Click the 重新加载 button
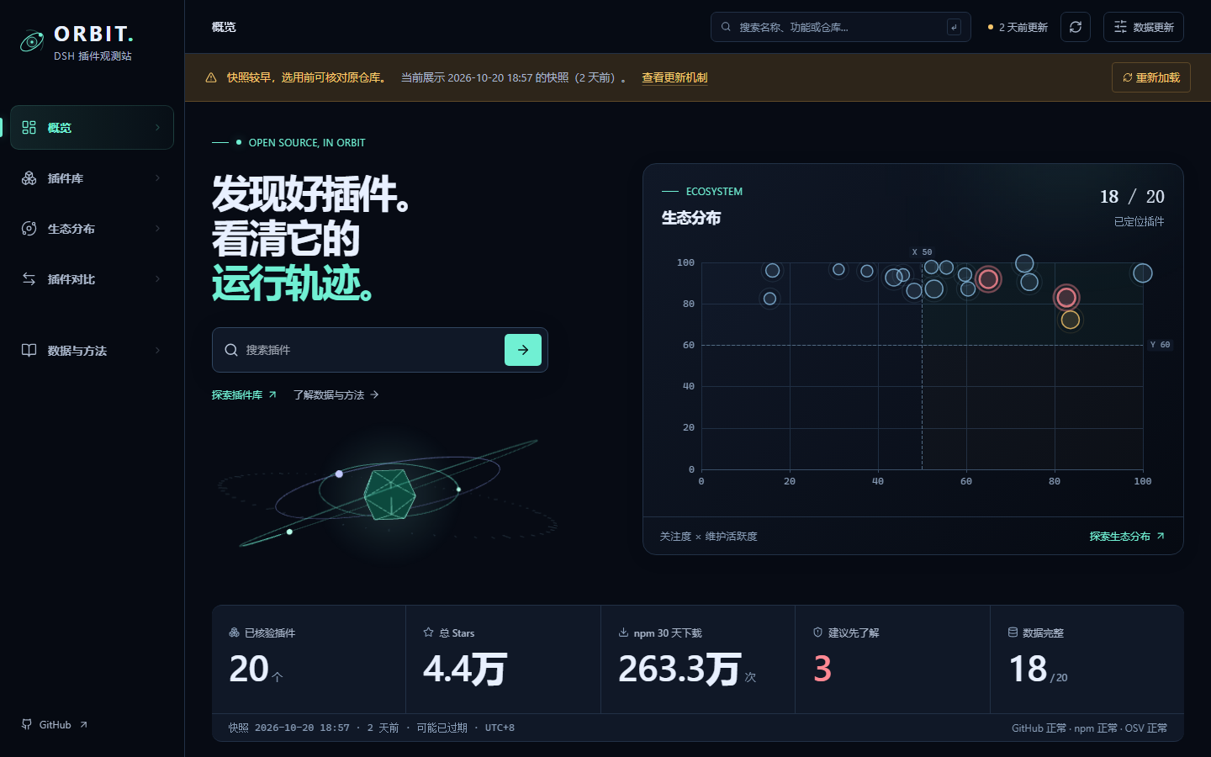 point(1151,77)
